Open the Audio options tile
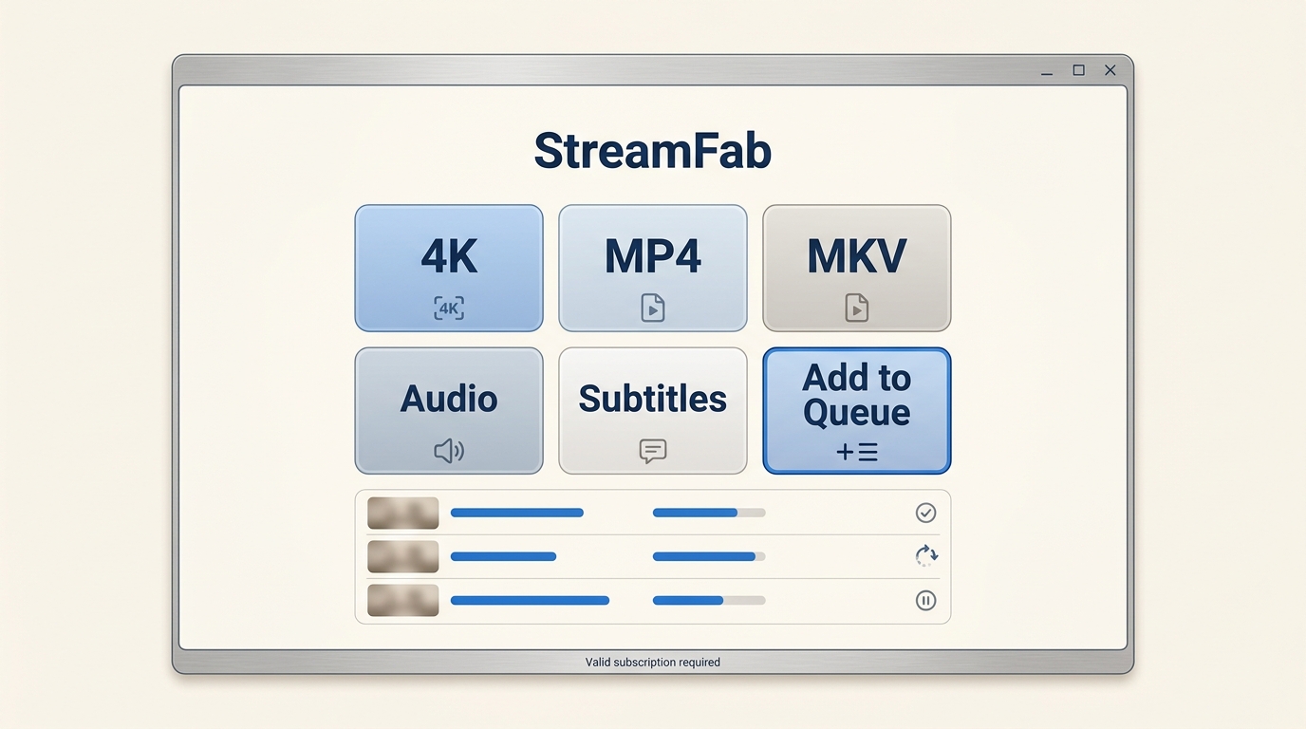This screenshot has height=729, width=1306. (x=449, y=410)
